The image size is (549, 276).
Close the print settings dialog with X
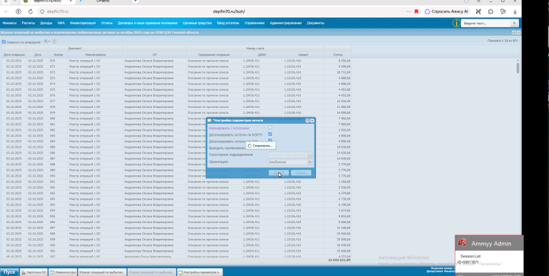(312, 120)
